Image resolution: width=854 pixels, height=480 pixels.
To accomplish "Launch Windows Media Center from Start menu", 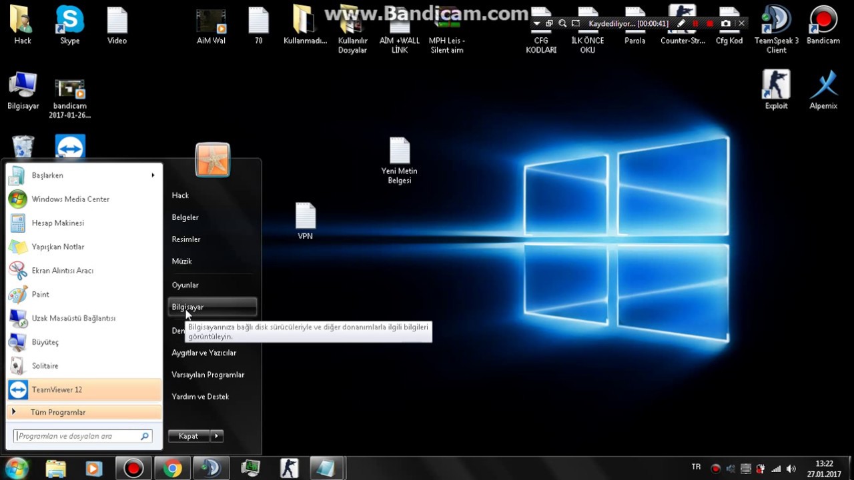I will [x=84, y=199].
